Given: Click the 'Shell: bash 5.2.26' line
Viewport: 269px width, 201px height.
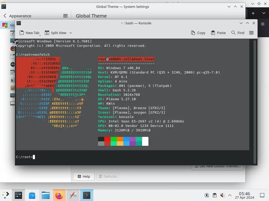Looking at the screenshot, I should (117, 90).
